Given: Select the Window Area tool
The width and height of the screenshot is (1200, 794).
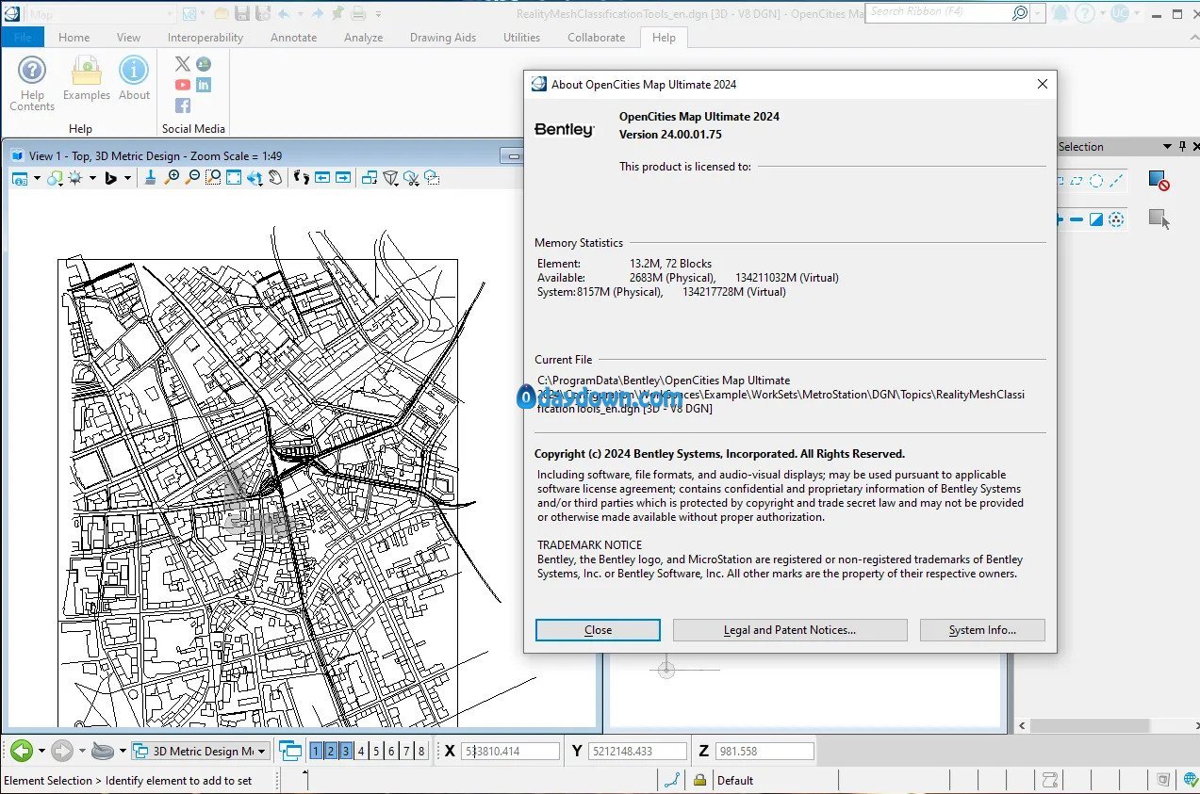Looking at the screenshot, I should pyautogui.click(x=213, y=178).
